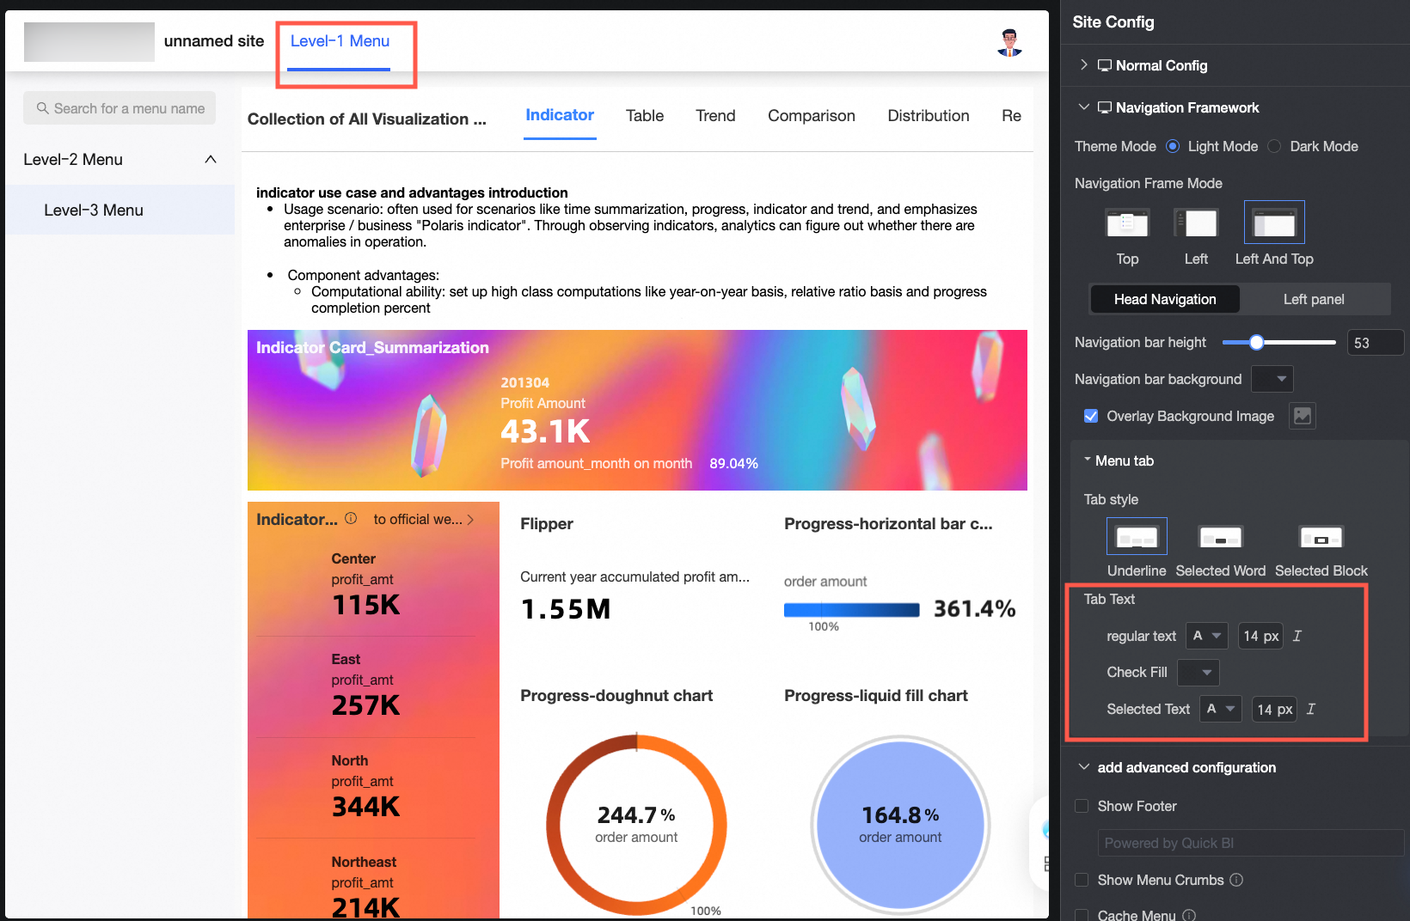Click the Center "115K" profit value

point(366,605)
